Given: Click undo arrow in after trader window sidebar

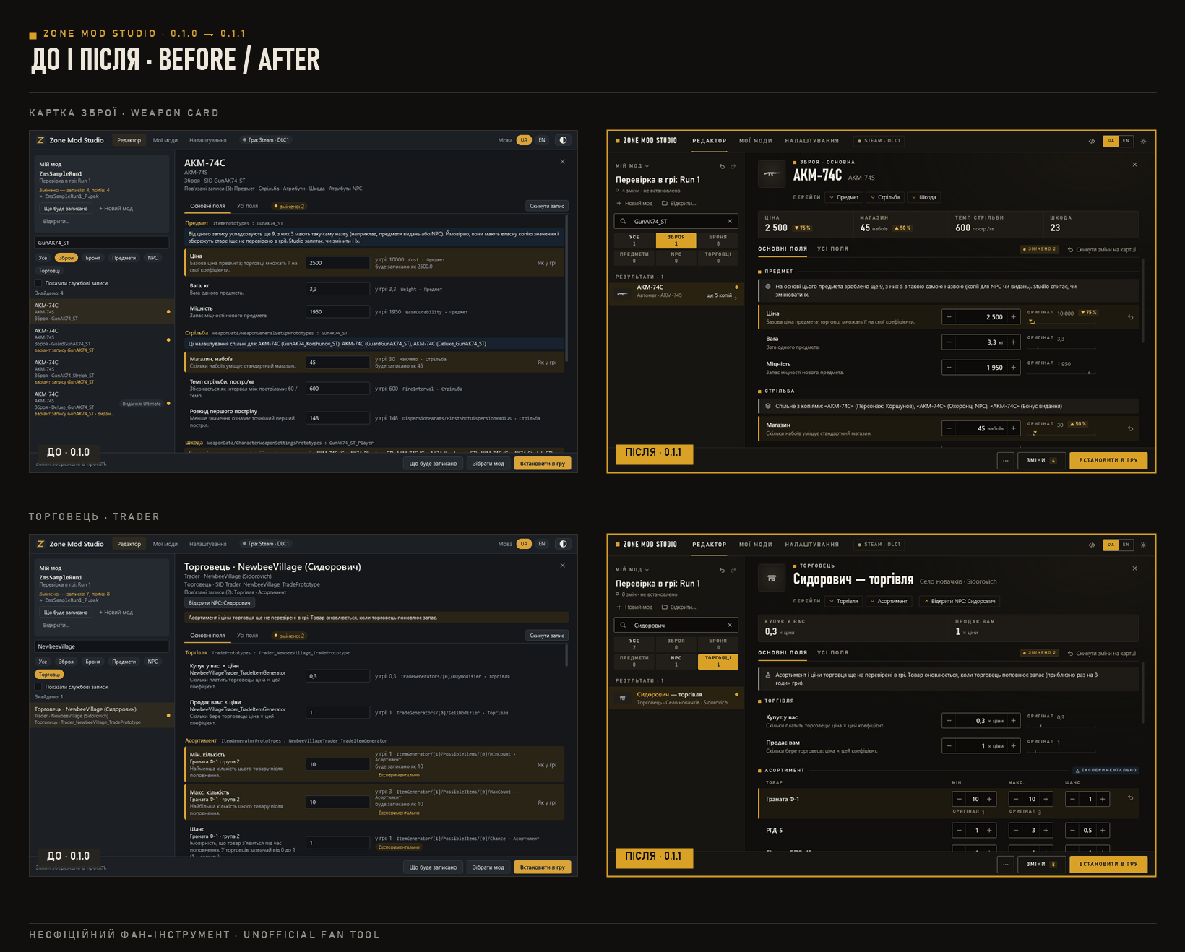Looking at the screenshot, I should (722, 570).
